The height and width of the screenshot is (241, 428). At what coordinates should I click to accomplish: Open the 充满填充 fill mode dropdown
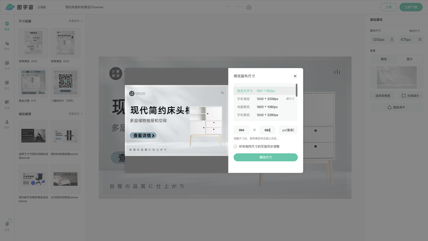pyautogui.click(x=411, y=96)
